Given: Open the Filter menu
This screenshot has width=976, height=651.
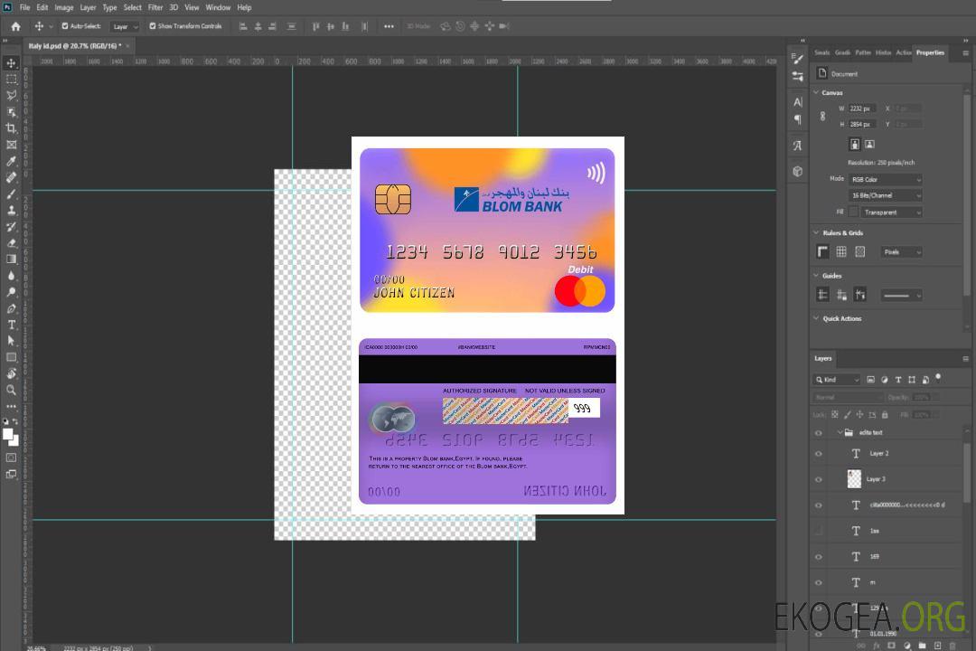Looking at the screenshot, I should [x=155, y=7].
